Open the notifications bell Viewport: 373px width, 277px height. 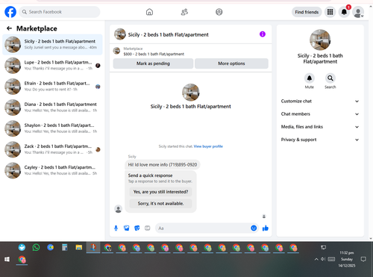pos(344,12)
